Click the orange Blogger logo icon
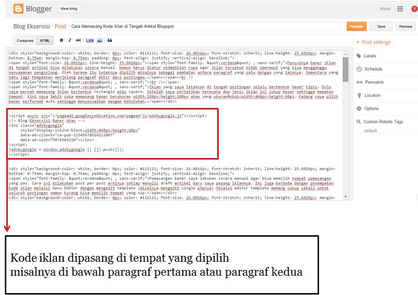Screen dimensions: 418x295 (18, 9)
